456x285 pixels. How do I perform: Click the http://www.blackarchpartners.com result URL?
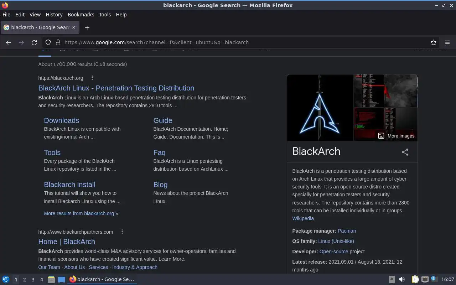point(76,232)
